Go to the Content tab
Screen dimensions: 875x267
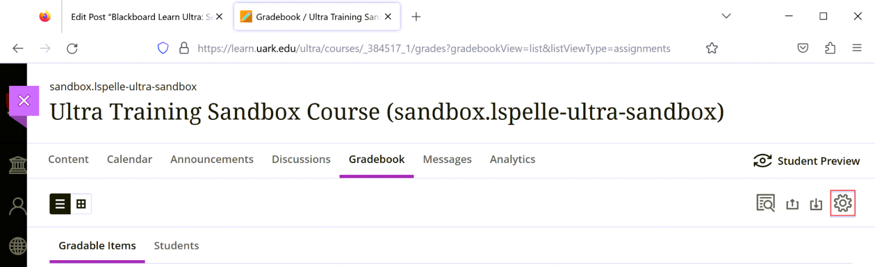(x=68, y=160)
